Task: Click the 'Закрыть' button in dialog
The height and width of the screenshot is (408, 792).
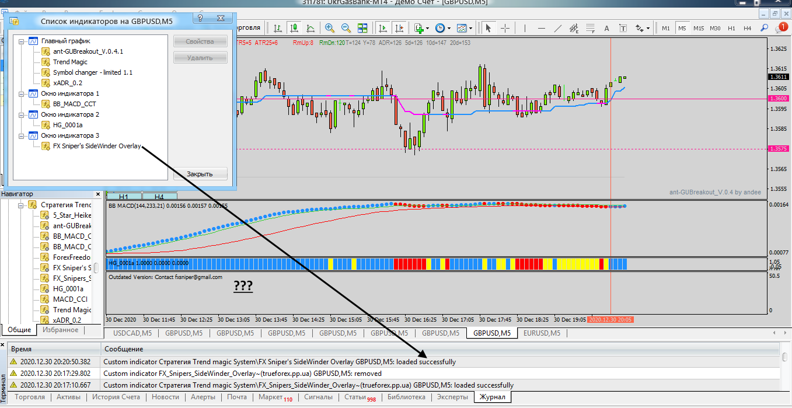Action: tap(200, 174)
